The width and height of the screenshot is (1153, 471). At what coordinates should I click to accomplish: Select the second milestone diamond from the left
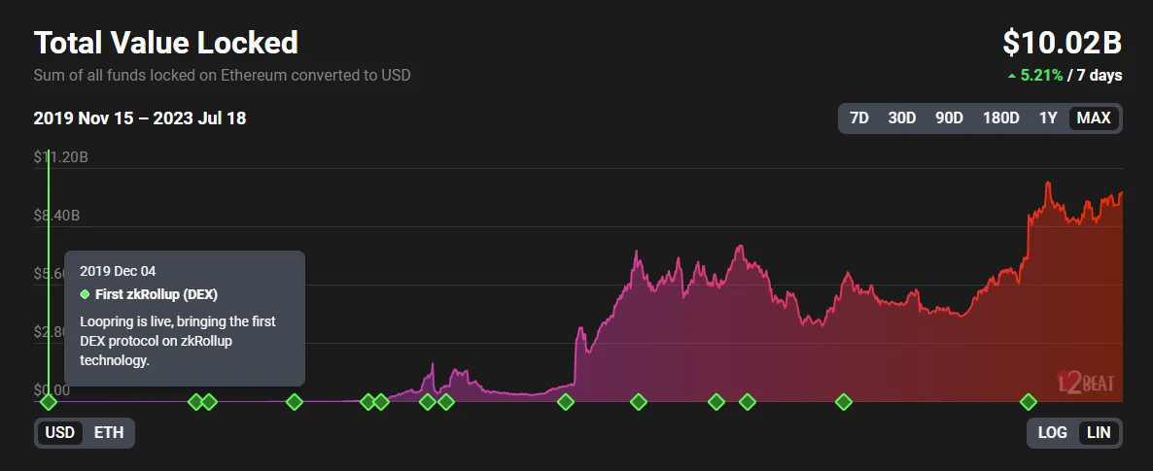tap(195, 401)
